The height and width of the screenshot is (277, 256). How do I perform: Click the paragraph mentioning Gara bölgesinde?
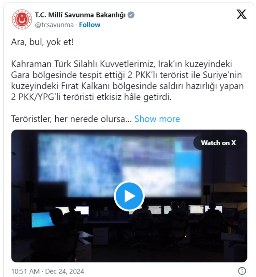tap(127, 81)
